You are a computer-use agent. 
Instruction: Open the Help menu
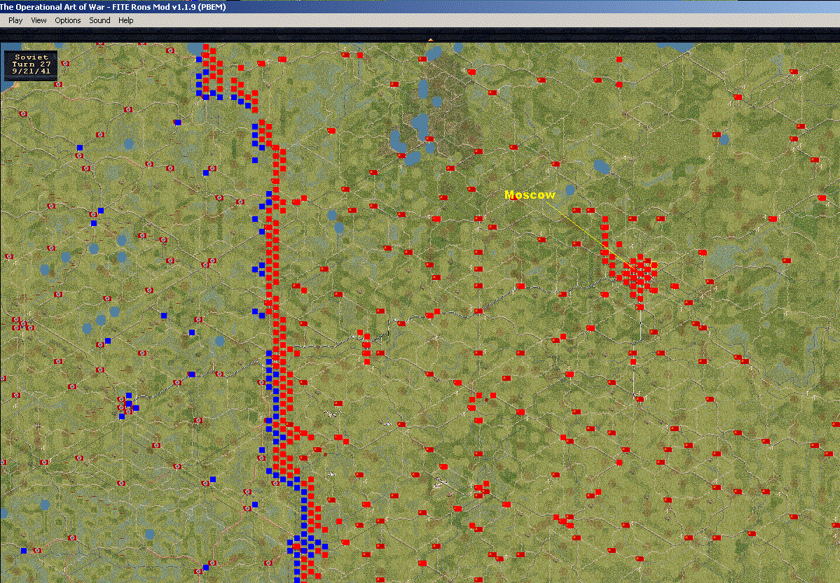[x=126, y=20]
